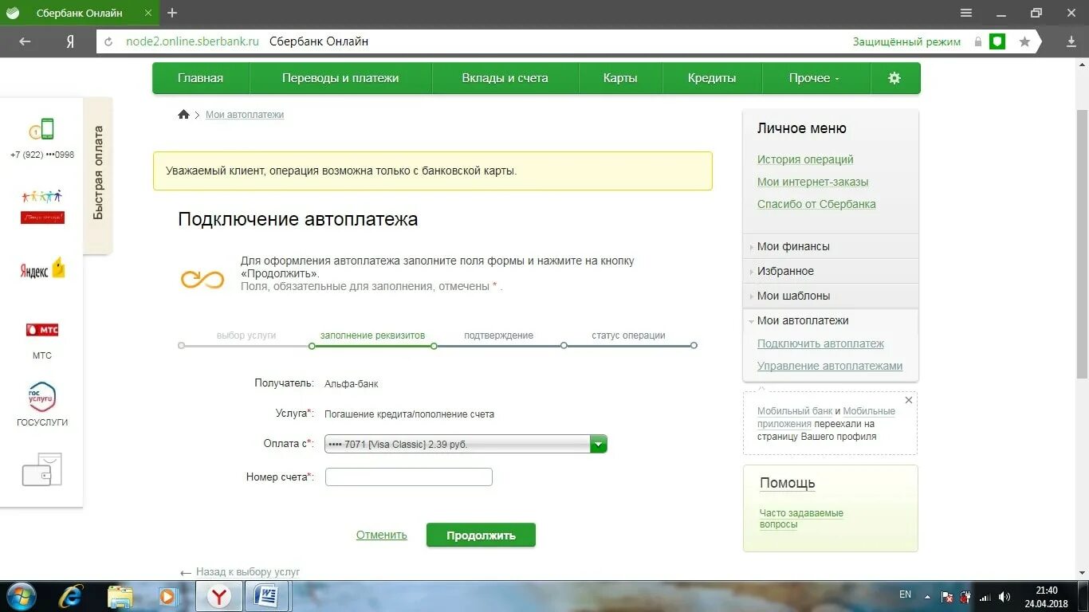
Task: Click the Мобильный банк link in notice
Action: tap(794, 411)
